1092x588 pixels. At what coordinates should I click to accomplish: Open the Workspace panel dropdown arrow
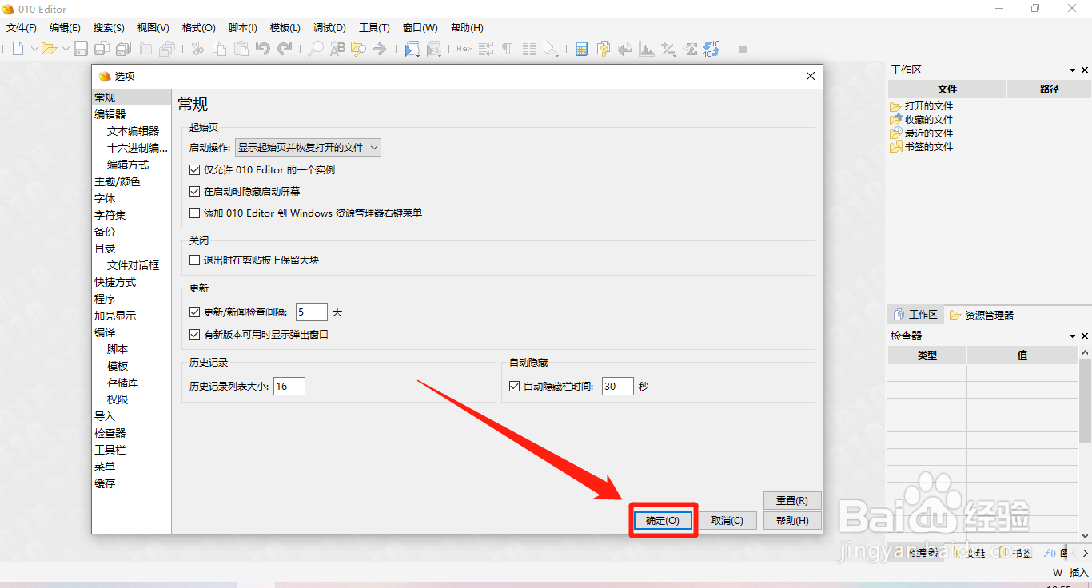point(1072,70)
